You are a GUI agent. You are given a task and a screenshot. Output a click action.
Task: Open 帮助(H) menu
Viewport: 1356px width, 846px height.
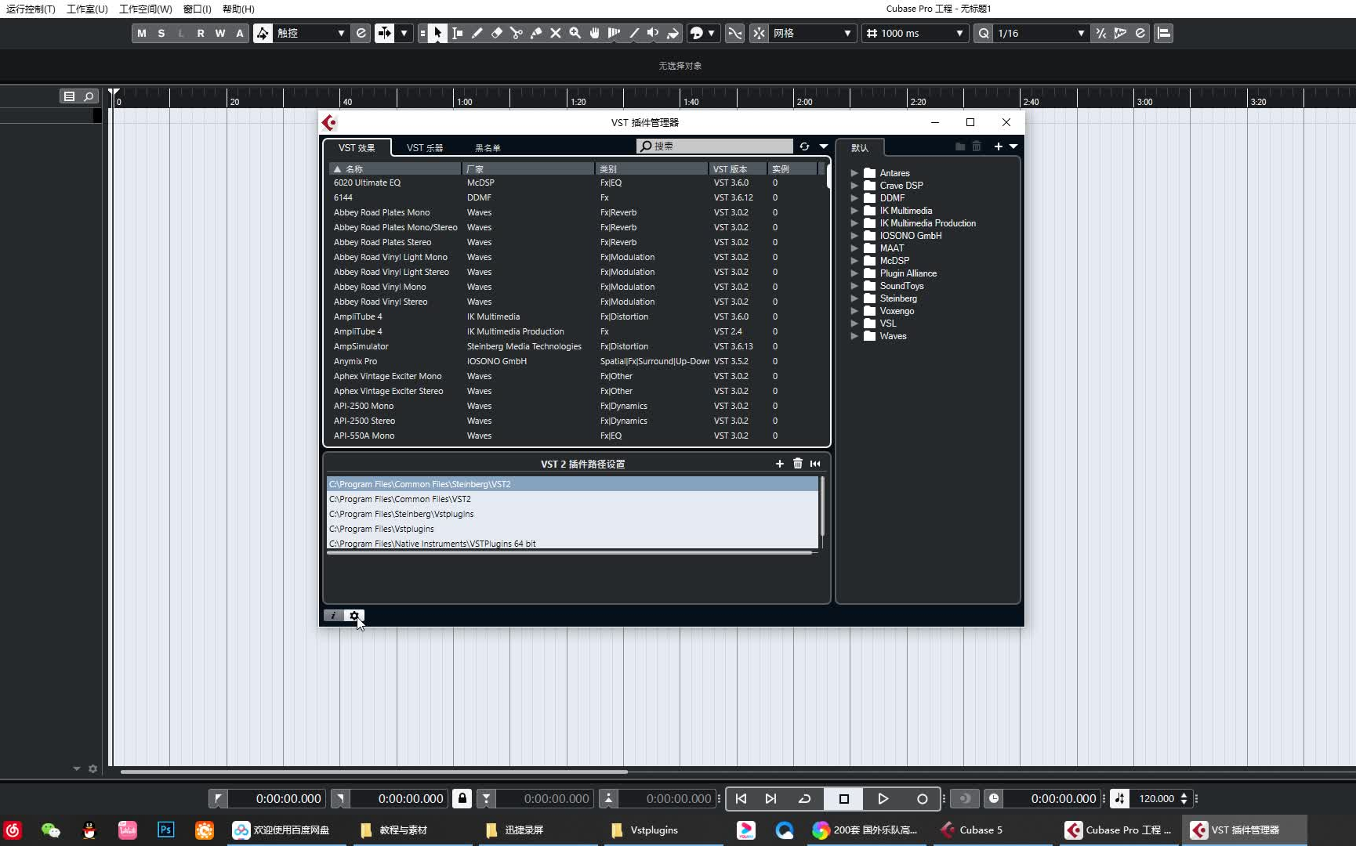pyautogui.click(x=238, y=9)
